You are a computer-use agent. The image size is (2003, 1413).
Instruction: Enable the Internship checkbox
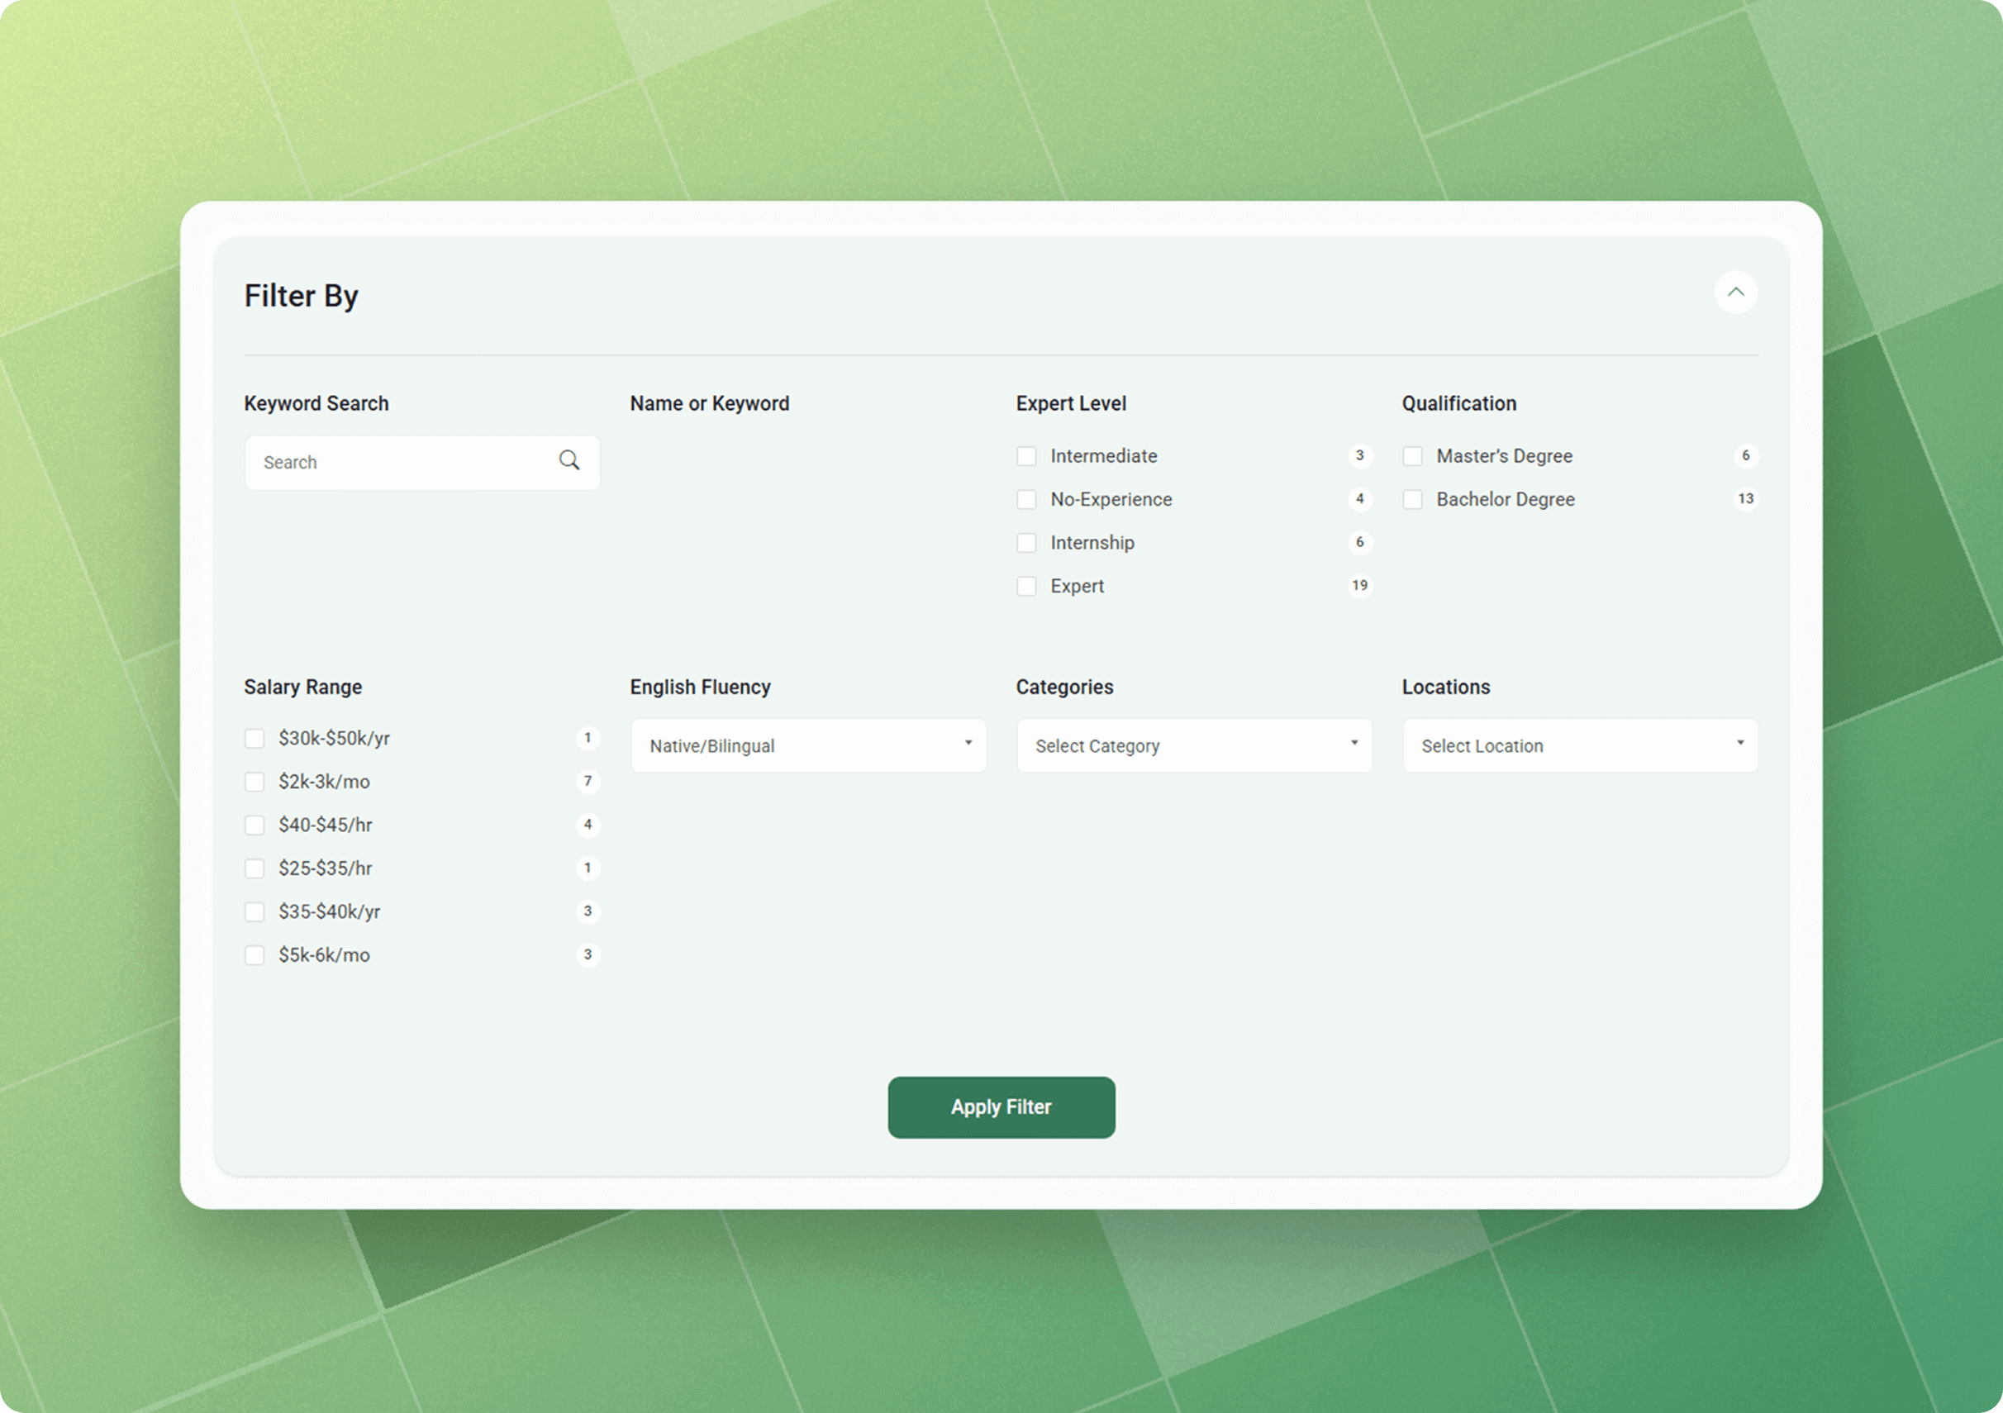(x=1027, y=544)
